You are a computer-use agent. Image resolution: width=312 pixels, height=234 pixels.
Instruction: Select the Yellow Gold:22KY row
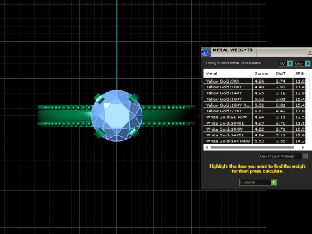coord(255,111)
